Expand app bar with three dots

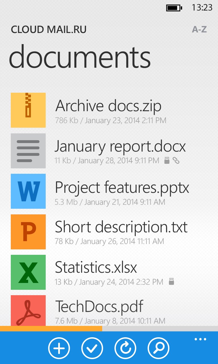point(200,339)
